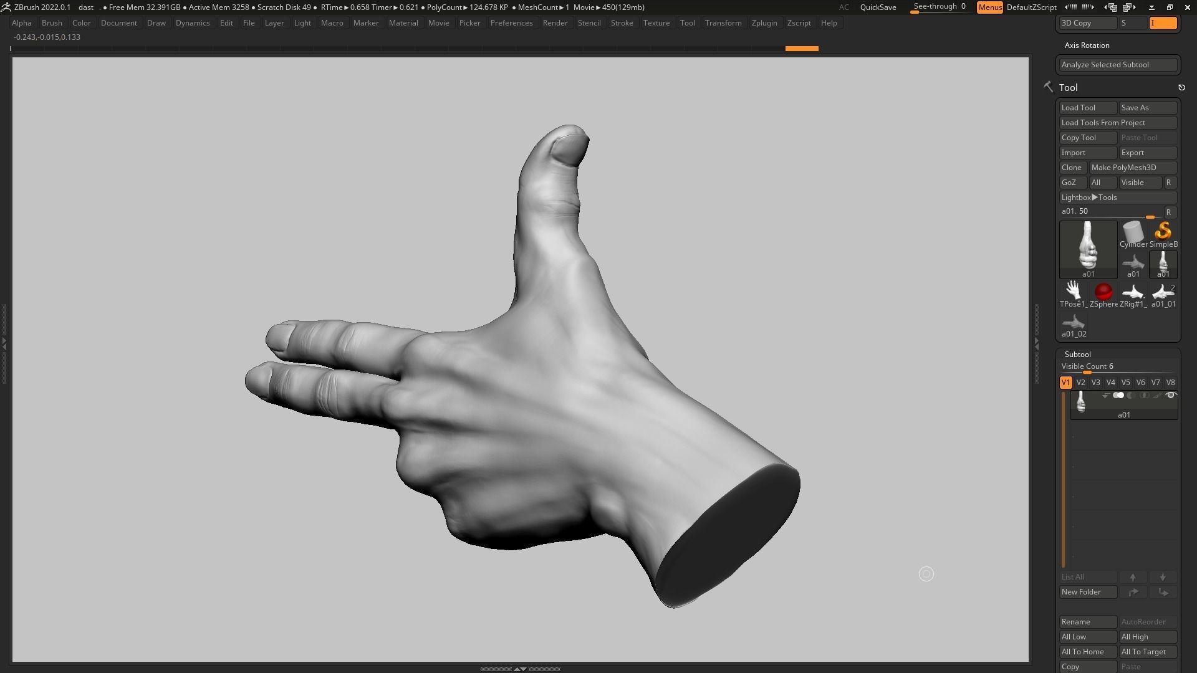This screenshot has height=673, width=1197.
Task: Click the Tool palette circular arrow icon
Action: [1181, 88]
